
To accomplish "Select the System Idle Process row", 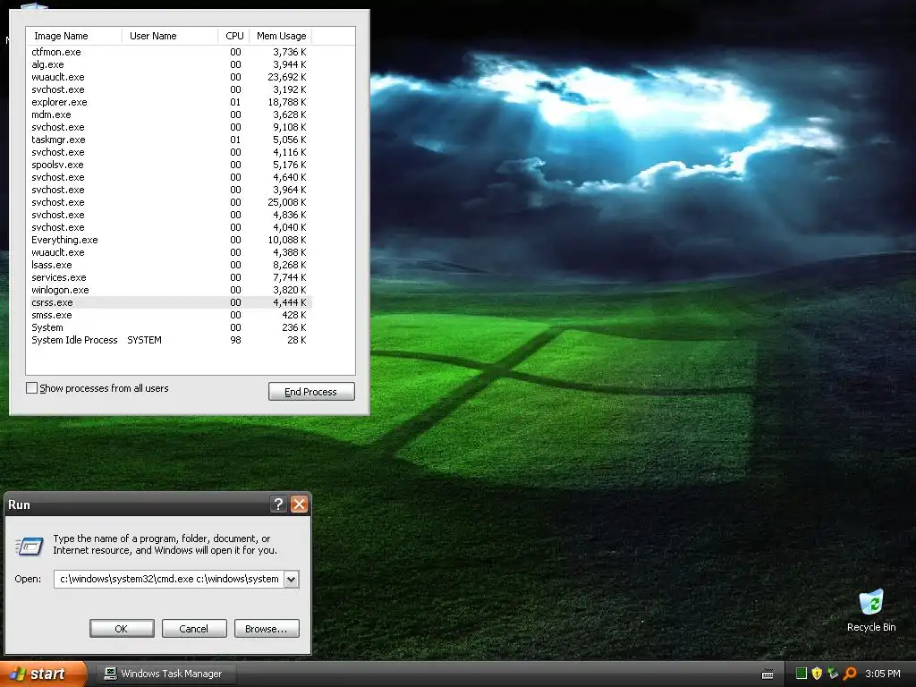I will 170,340.
